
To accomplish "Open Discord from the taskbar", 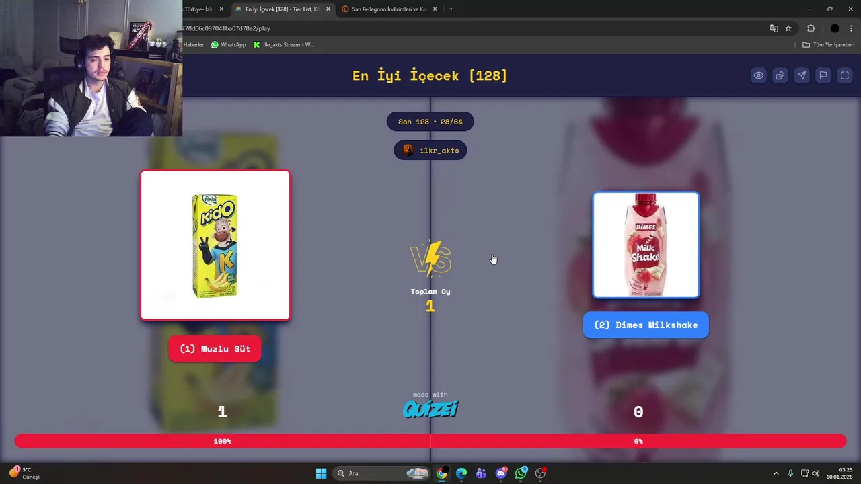I will pos(501,473).
